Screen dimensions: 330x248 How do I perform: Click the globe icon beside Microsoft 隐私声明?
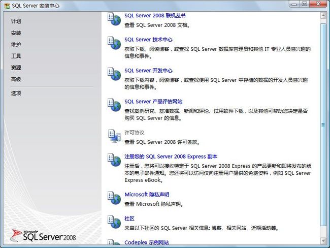pos(114,198)
